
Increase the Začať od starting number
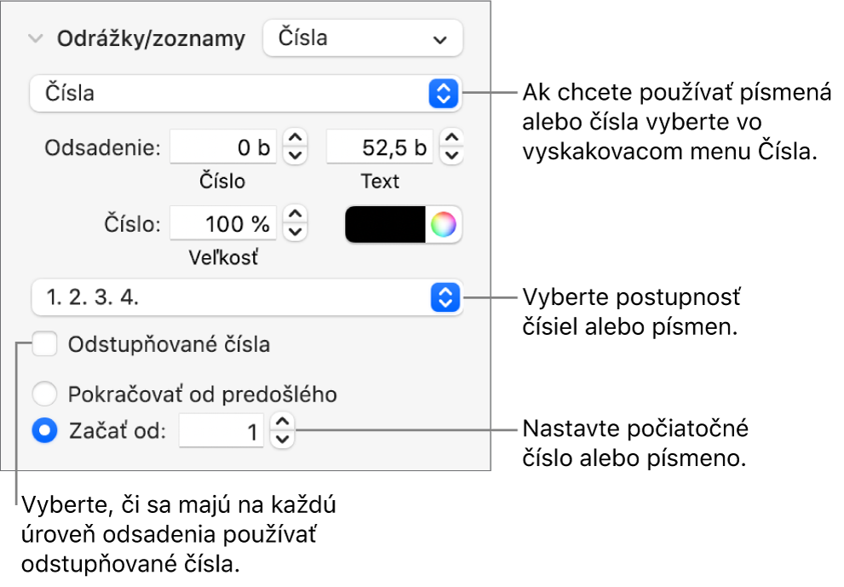(283, 423)
